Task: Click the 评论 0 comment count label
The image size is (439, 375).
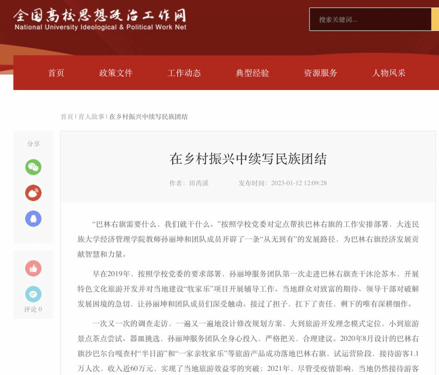Action: point(33,309)
